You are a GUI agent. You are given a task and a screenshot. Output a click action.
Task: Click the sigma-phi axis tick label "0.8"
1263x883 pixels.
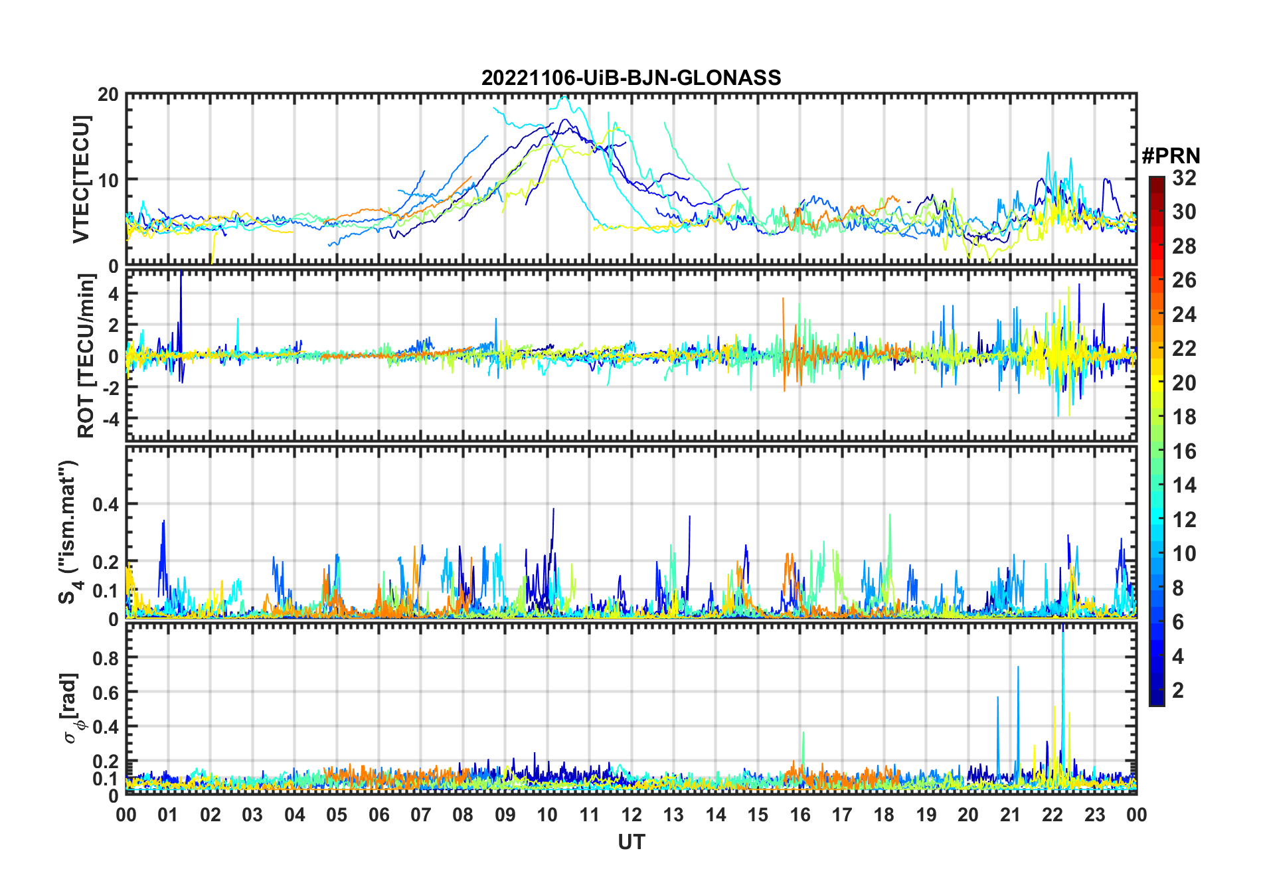(x=106, y=658)
